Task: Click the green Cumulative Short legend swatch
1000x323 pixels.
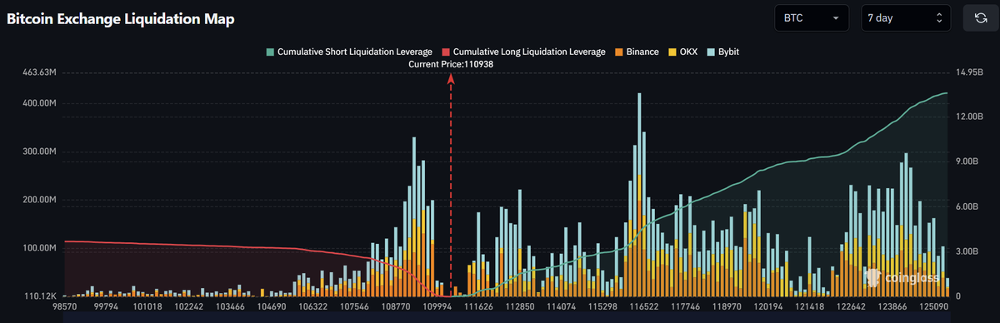Action: click(x=270, y=52)
